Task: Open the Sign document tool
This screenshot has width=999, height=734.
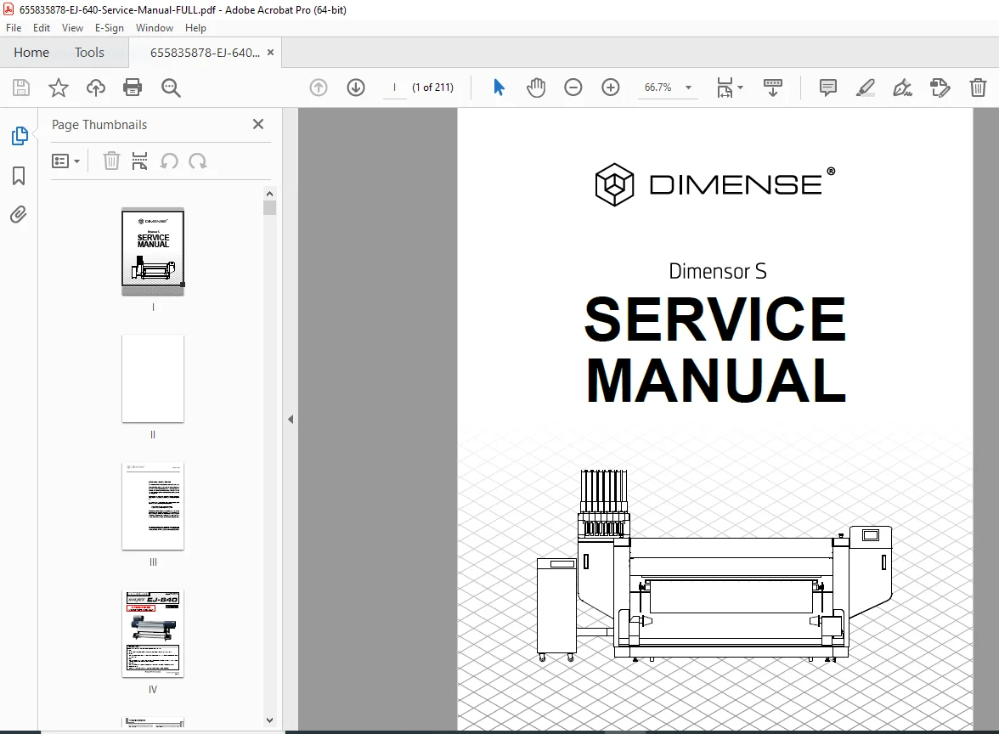Action: coord(902,88)
